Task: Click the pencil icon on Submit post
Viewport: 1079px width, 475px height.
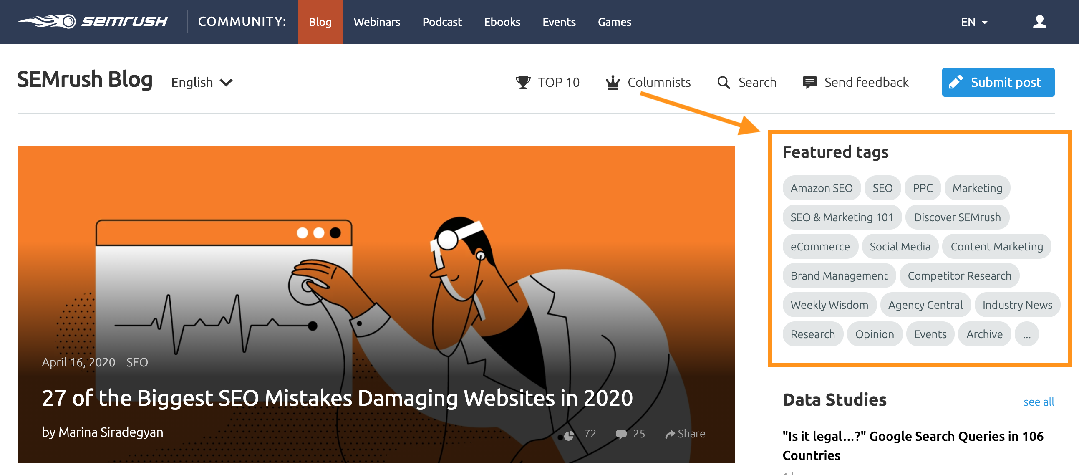Action: 955,82
